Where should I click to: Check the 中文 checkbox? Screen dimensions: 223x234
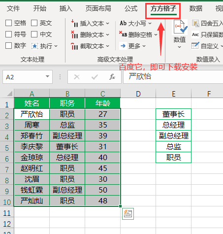click(34, 34)
